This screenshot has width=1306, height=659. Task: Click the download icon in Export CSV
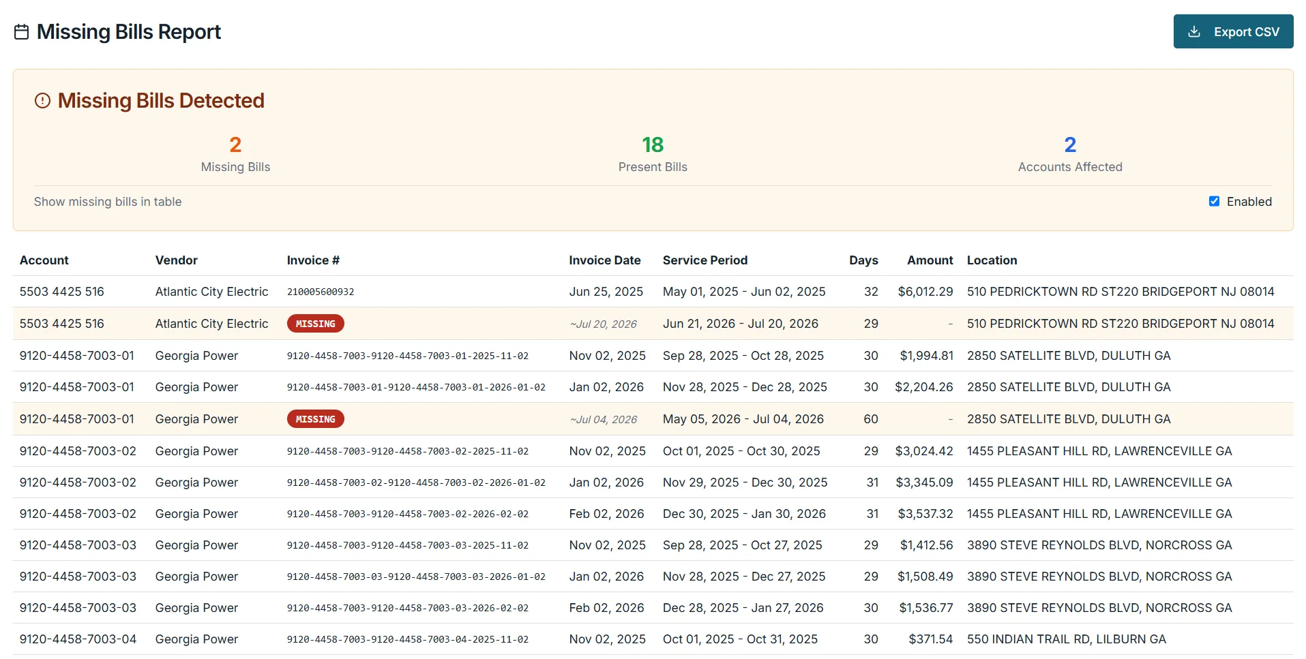point(1194,32)
